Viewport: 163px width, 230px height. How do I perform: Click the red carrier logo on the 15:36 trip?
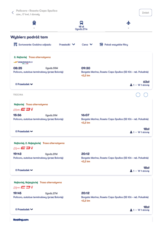(x=23, y=109)
